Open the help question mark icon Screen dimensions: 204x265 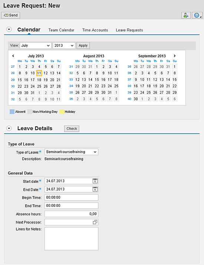pos(197,15)
